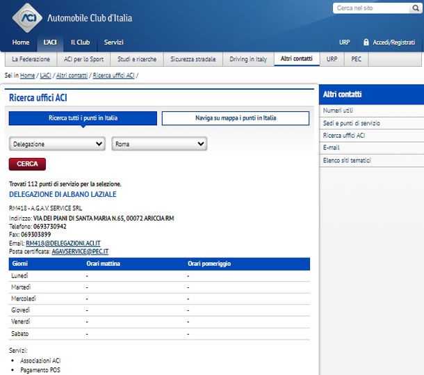Screen dimensions: 424x375
Task: Click the 'Orari pomeriggio' column header
Action: pos(209,264)
